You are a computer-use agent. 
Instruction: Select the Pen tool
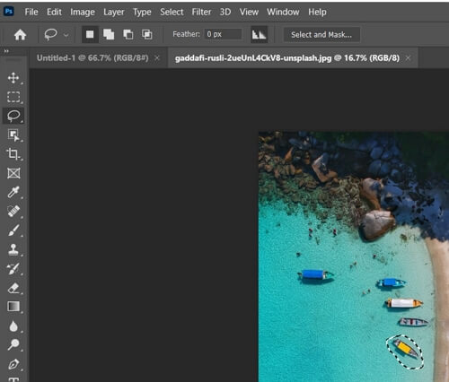[x=13, y=364]
